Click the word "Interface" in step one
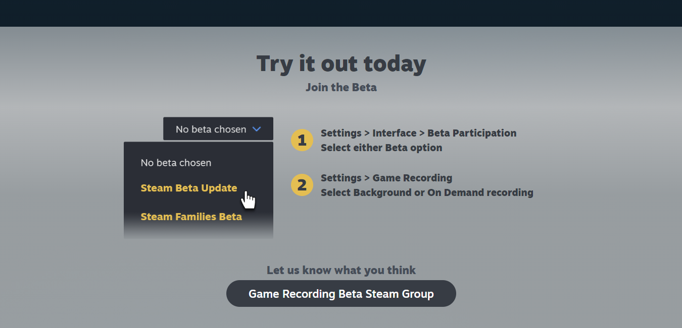The height and width of the screenshot is (328, 682). tap(393, 133)
